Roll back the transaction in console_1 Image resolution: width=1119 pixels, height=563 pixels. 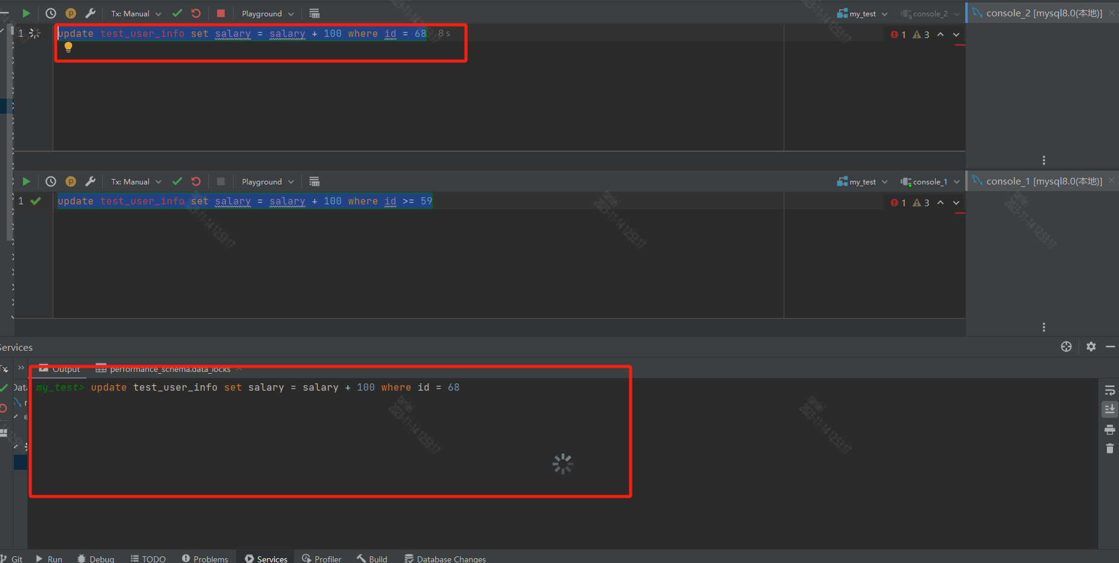pos(196,181)
